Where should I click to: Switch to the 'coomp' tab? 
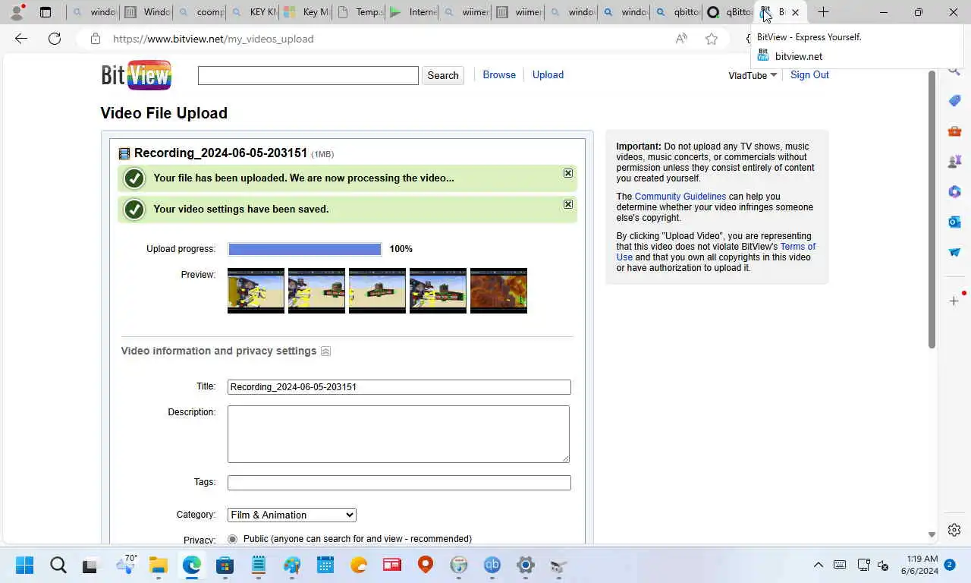point(200,12)
